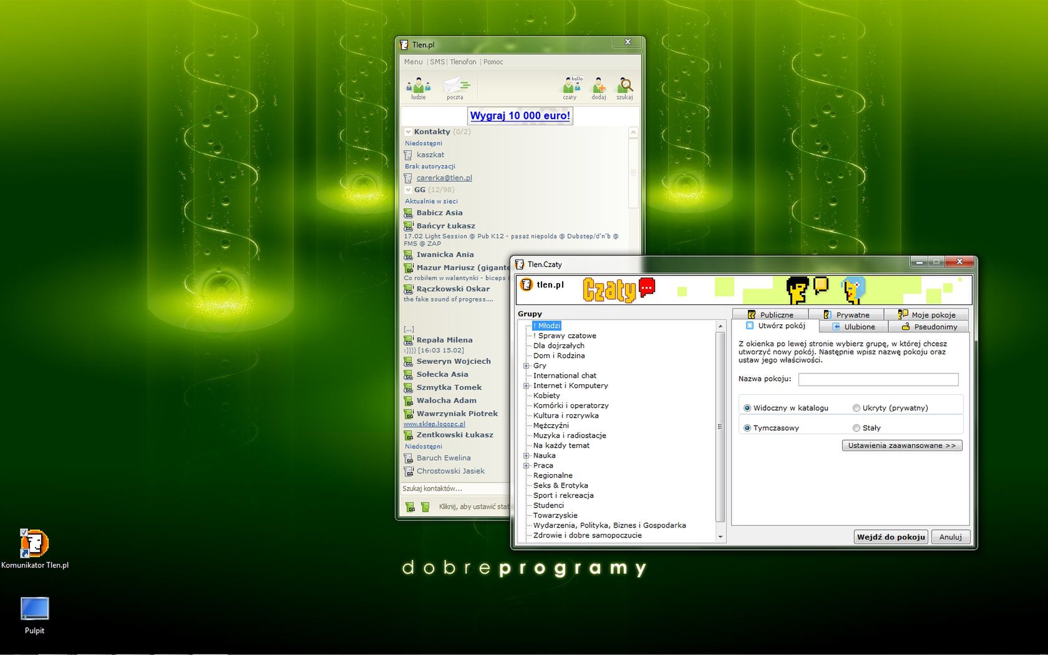
Task: Click the Czaty logo banner
Action: (x=619, y=290)
